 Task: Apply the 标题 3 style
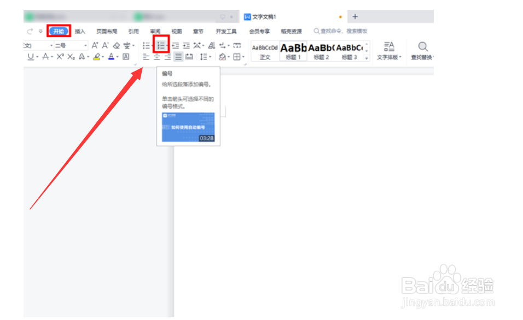coord(349,51)
